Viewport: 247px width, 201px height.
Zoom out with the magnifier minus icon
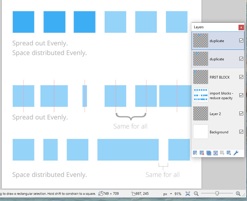tap(196, 194)
